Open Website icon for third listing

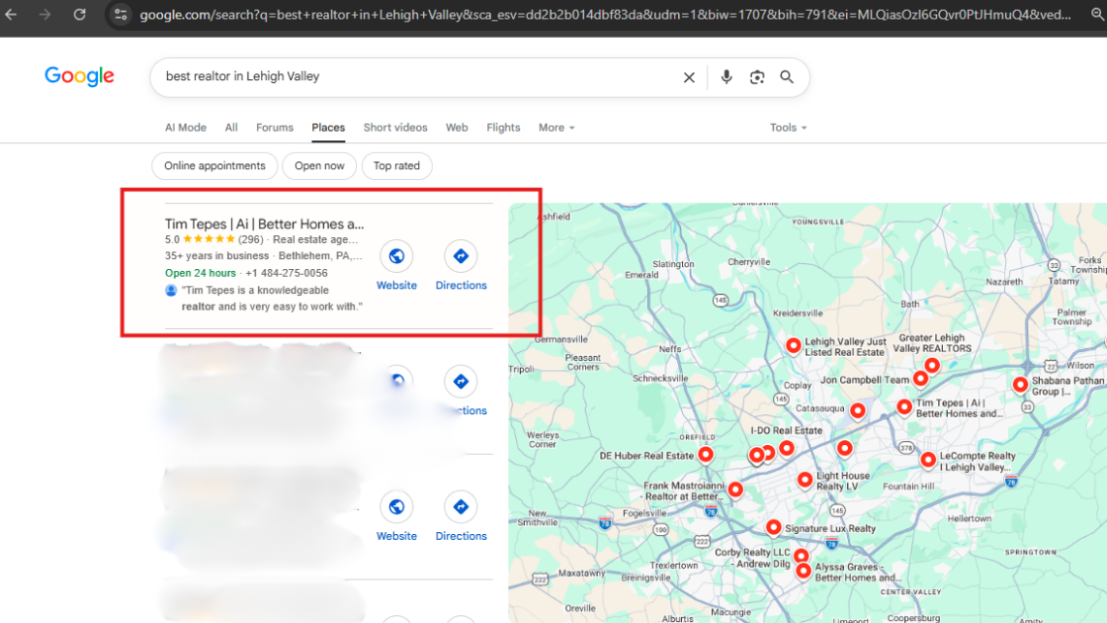[x=396, y=506]
